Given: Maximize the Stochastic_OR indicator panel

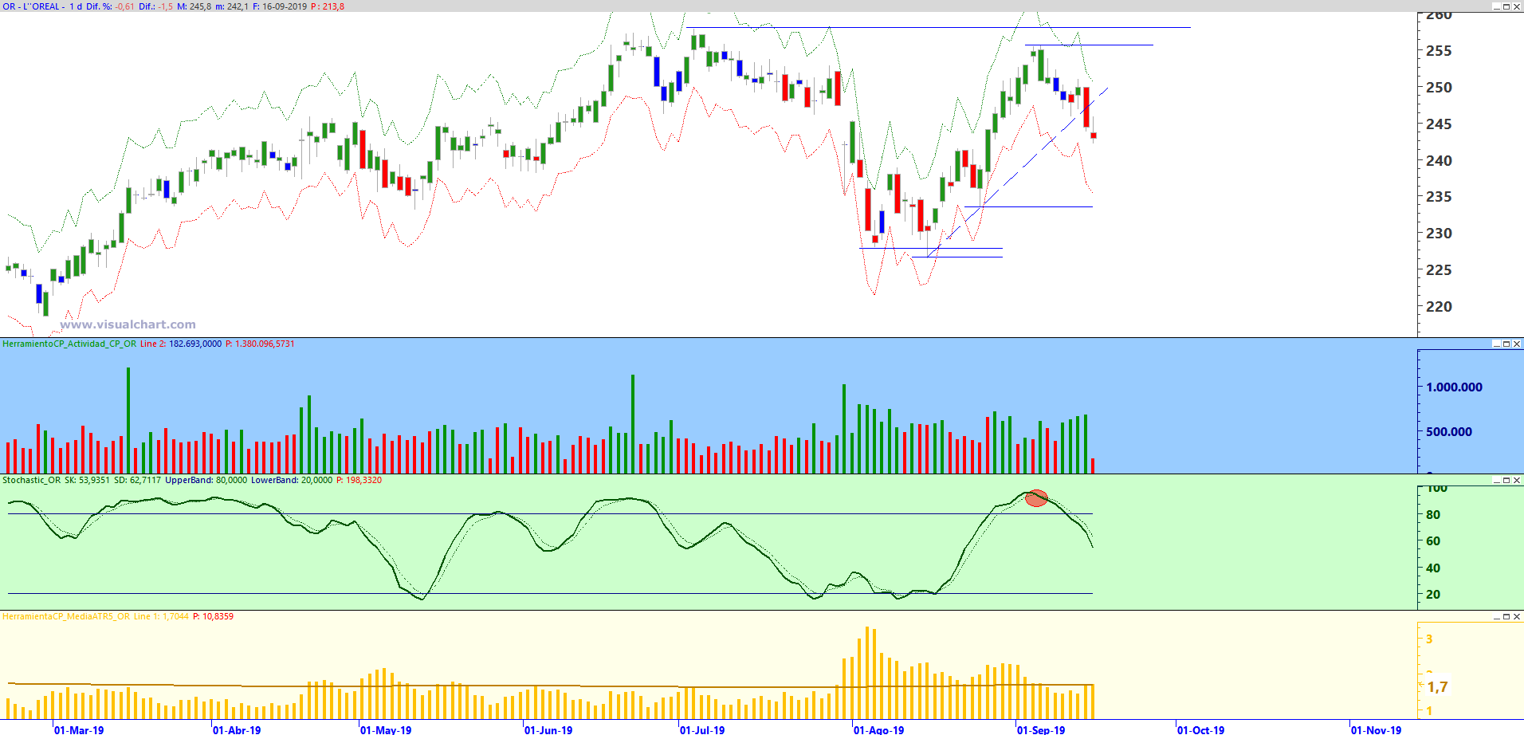Looking at the screenshot, I should point(1506,480).
